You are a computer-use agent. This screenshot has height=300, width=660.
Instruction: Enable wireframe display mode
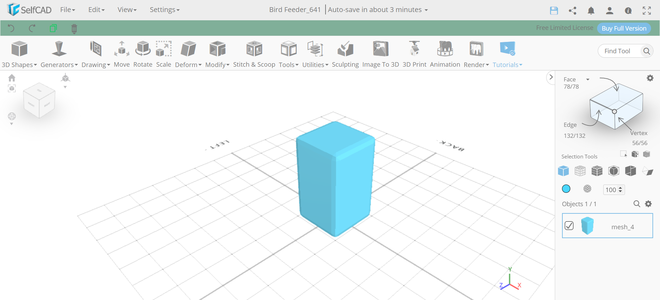coord(580,171)
